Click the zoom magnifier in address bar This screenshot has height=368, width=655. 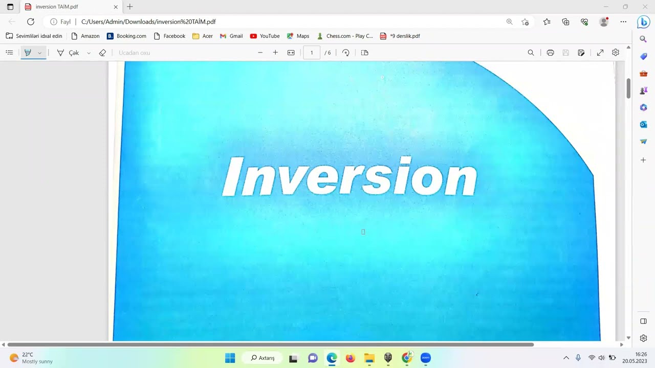coord(509,21)
